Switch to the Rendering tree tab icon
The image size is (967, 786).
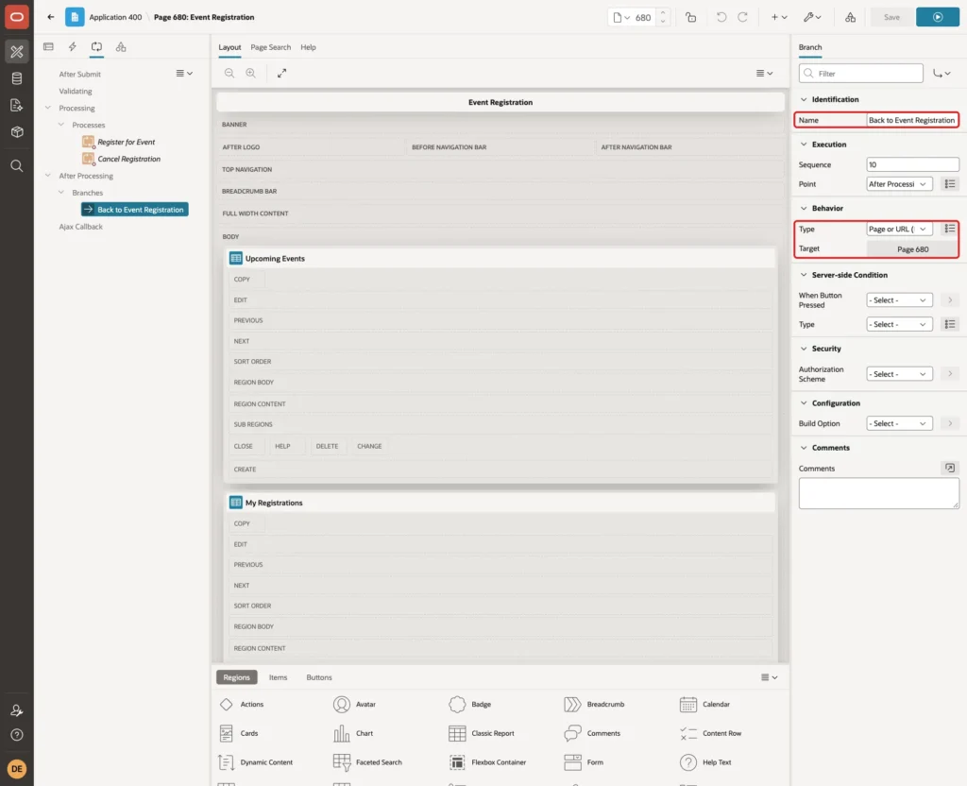49,47
